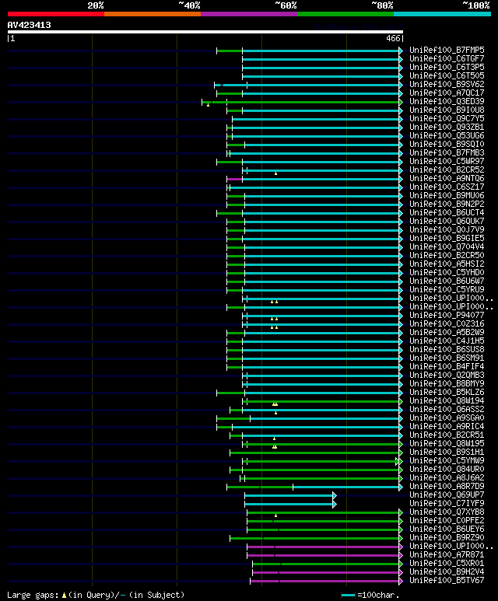Click the short cyan alignment bar of Q69UP7
Screen dimensions: 498x601
289,495
